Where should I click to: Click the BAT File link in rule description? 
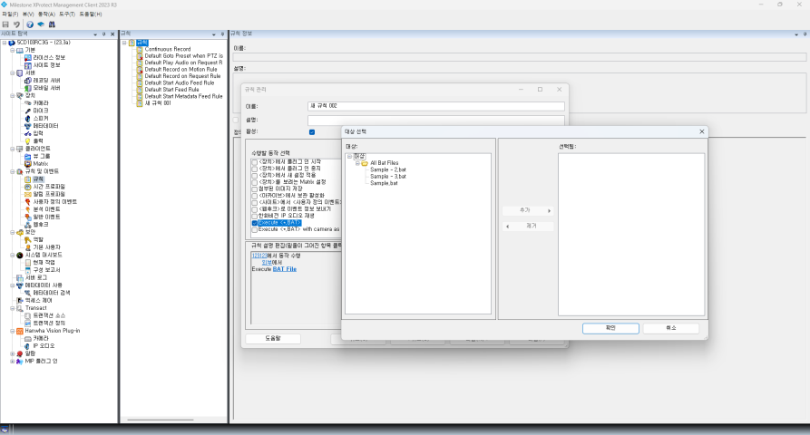(x=285, y=269)
